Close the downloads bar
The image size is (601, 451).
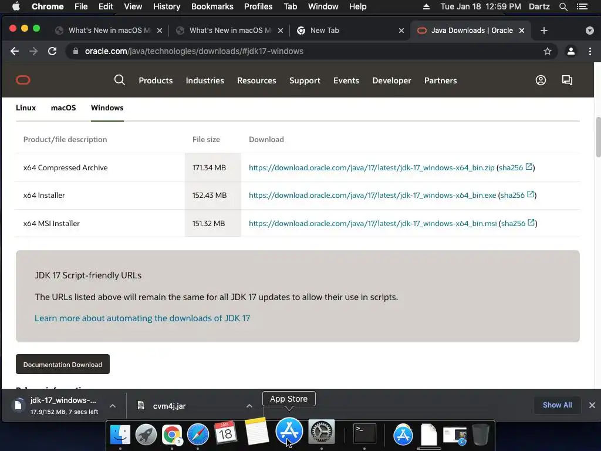(592, 405)
